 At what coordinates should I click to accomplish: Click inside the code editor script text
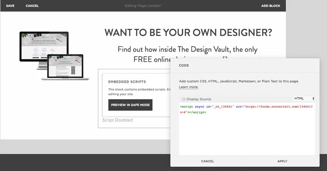pos(247,109)
